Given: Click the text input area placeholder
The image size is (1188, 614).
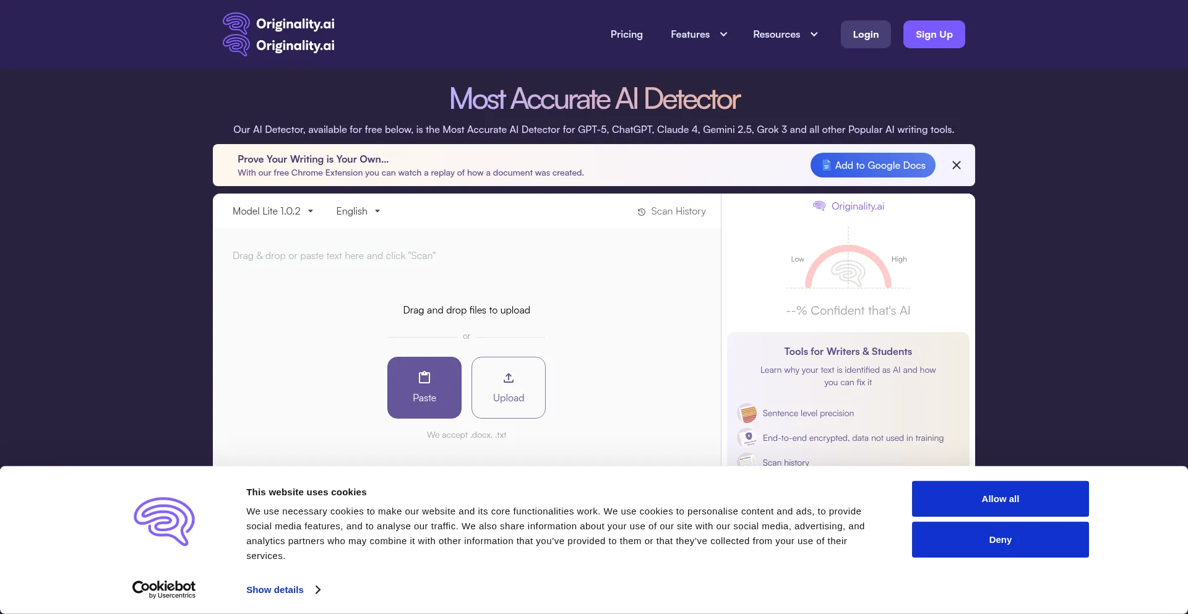Looking at the screenshot, I should click(334, 256).
